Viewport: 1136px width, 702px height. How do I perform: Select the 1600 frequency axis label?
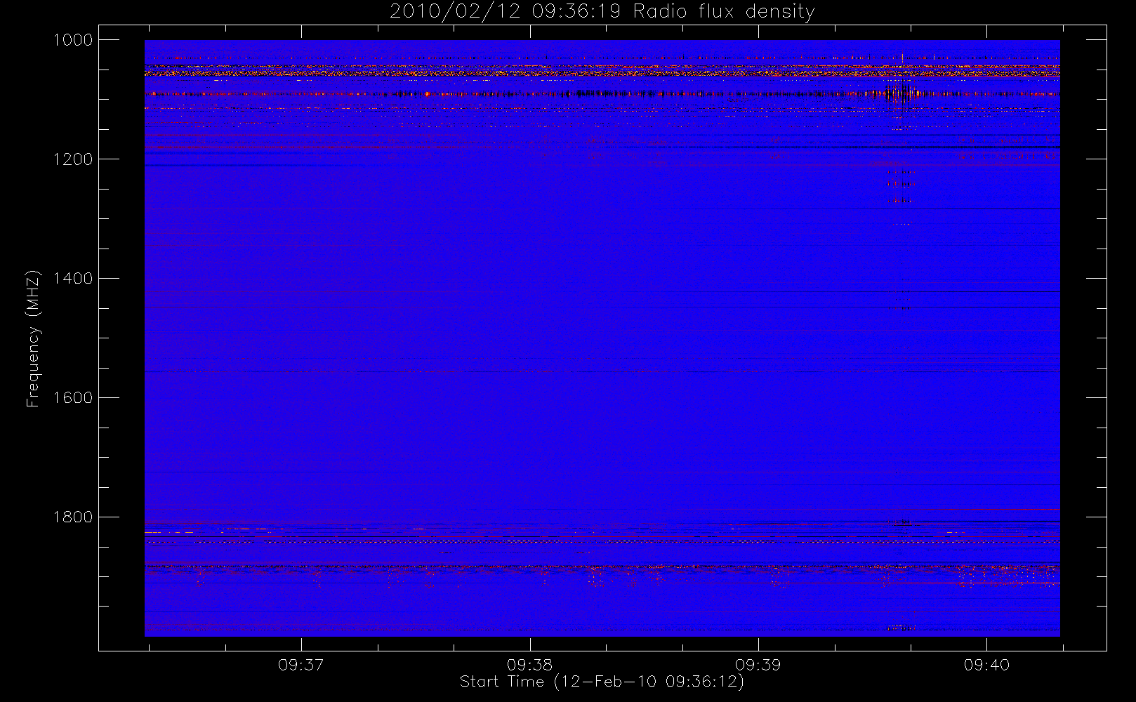coord(73,398)
